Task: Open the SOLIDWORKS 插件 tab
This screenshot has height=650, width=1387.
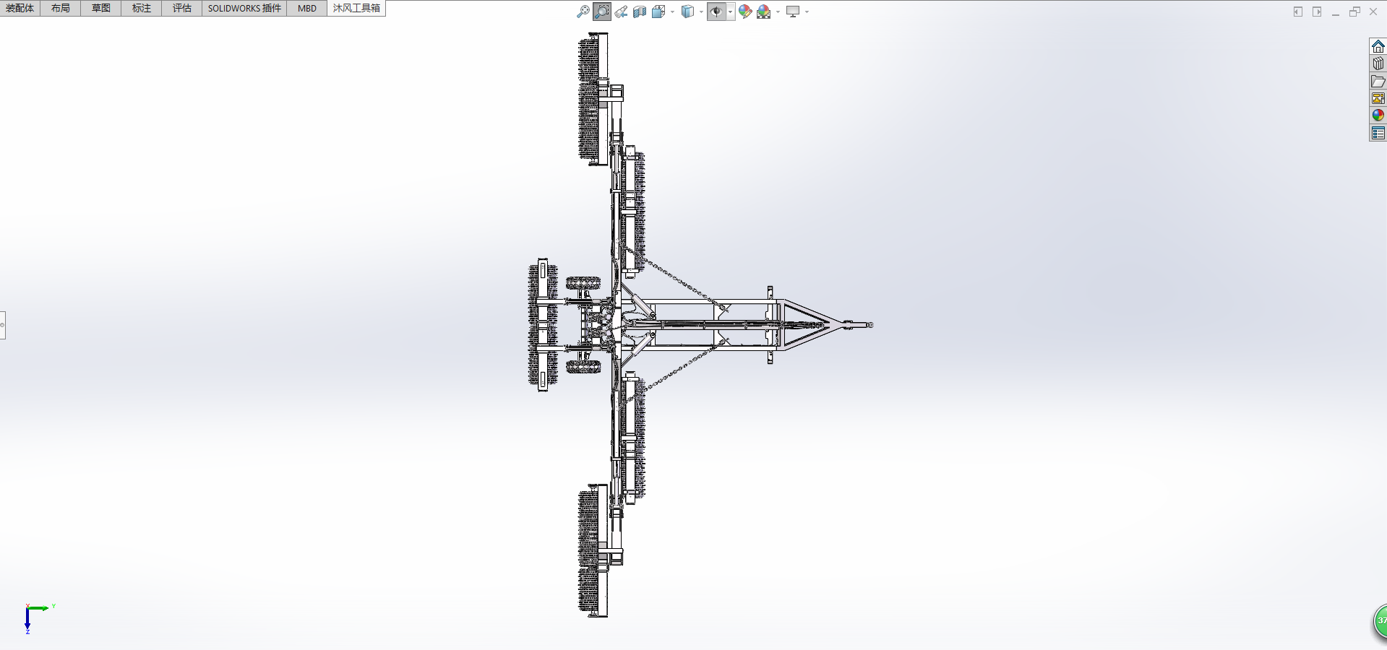Action: click(244, 8)
